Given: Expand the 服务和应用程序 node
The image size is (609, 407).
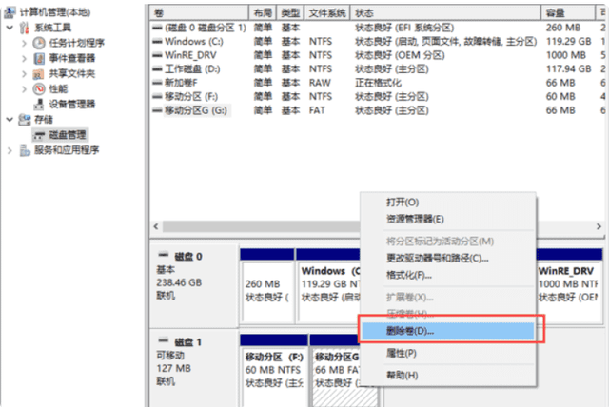Looking at the screenshot, I should click(10, 150).
